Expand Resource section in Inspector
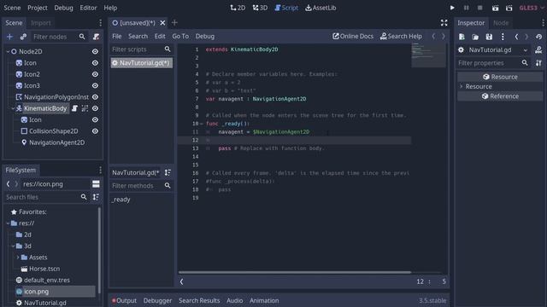The image size is (547, 307). point(462,86)
